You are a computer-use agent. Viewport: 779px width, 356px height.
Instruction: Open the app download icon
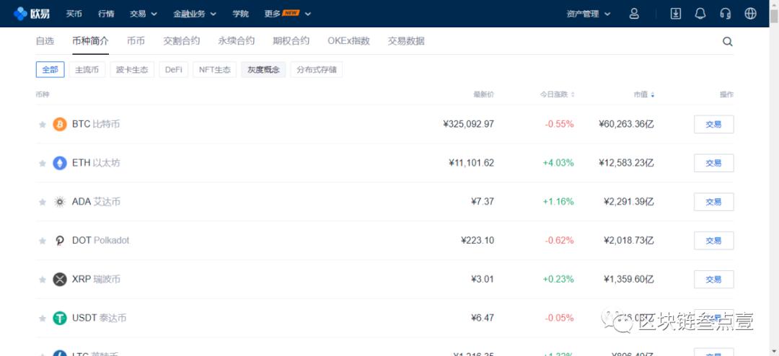click(676, 14)
